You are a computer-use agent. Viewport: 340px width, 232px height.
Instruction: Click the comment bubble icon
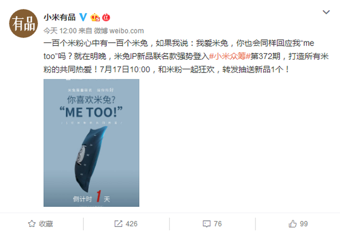click(x=206, y=224)
